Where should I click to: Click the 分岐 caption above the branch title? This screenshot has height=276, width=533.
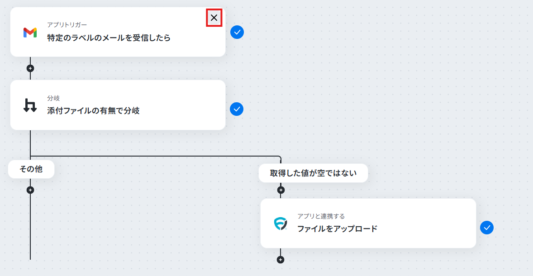click(53, 98)
